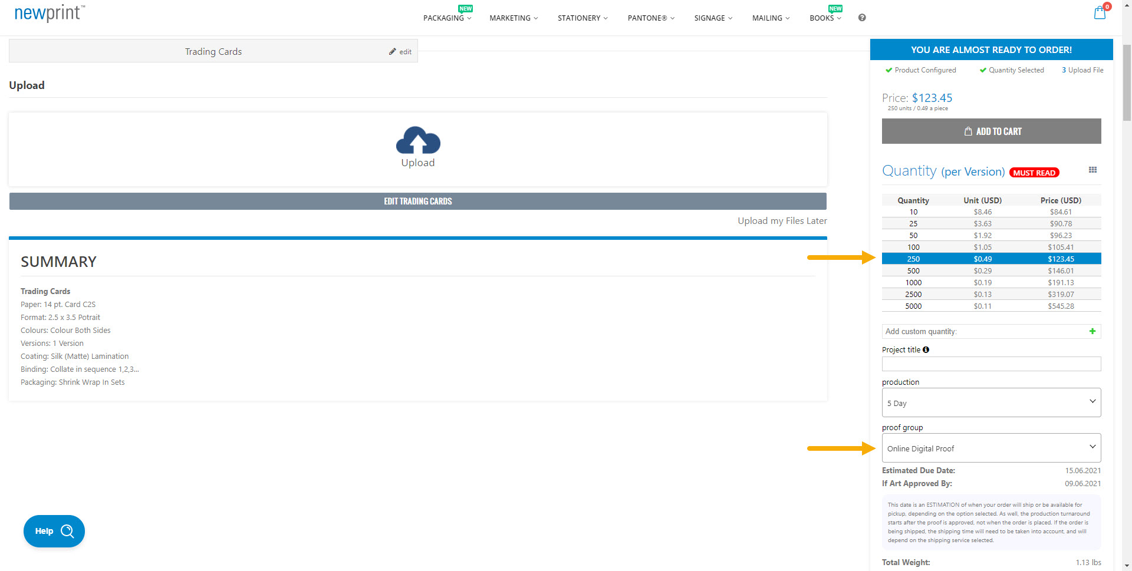
Task: Add the order to cart
Action: point(991,131)
